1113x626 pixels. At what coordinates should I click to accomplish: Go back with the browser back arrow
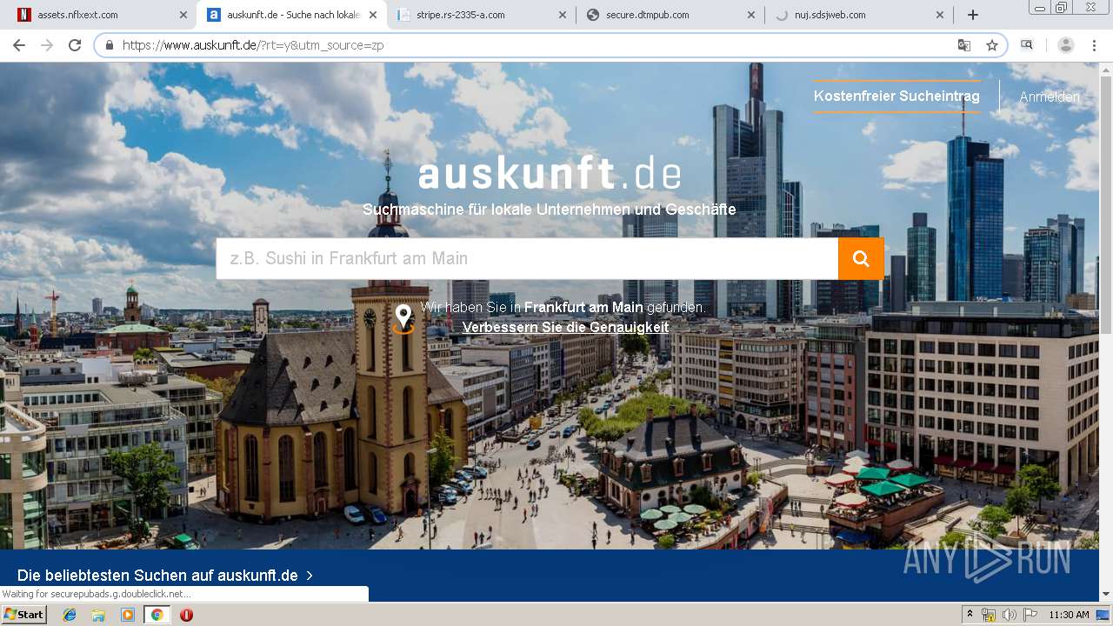[19, 45]
